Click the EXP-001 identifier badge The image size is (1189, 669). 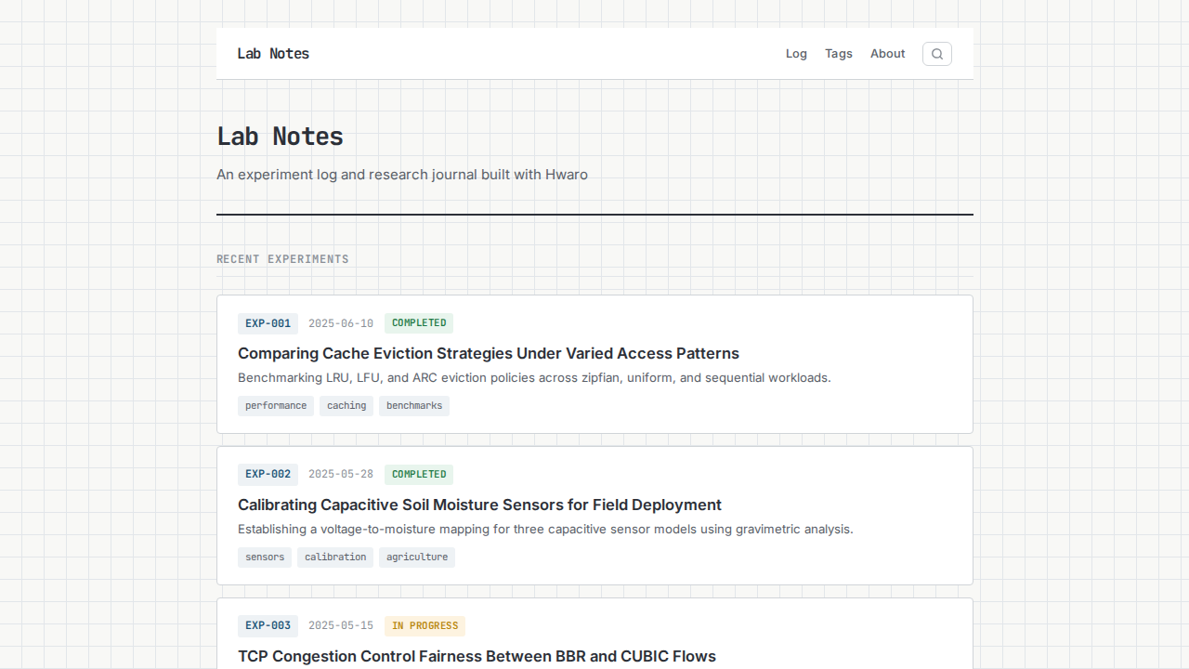(x=268, y=323)
